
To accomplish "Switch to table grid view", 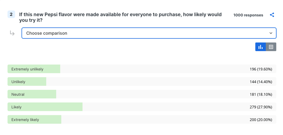I will [271, 47].
